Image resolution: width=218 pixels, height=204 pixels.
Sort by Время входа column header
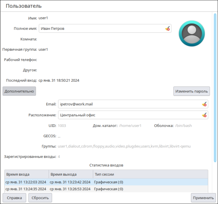point(26,174)
